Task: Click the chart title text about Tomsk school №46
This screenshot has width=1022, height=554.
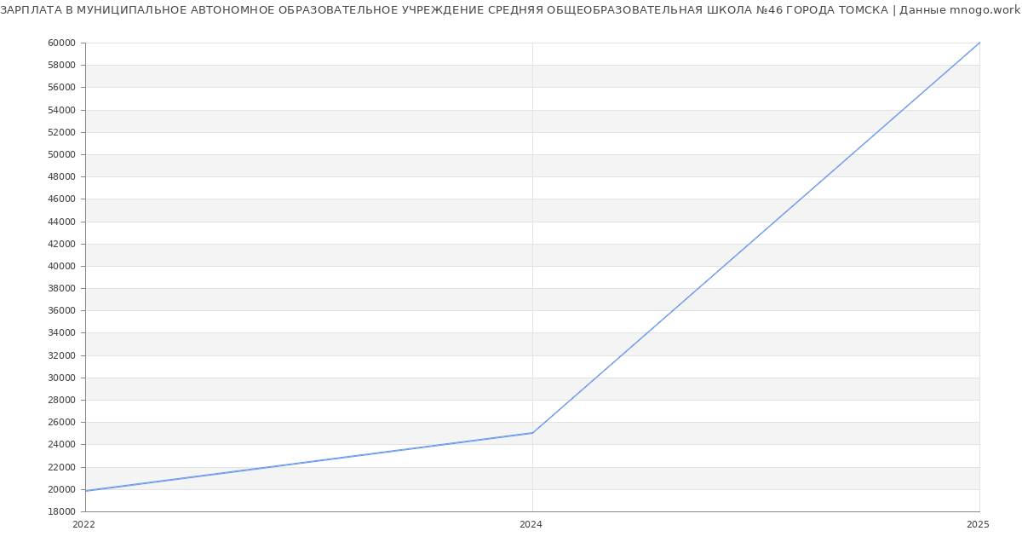Action: point(510,10)
